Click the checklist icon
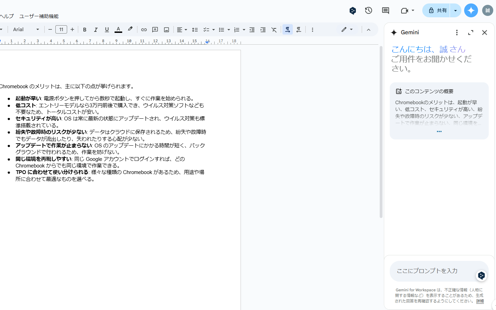Image resolution: width=496 pixels, height=310 pixels. coord(206,30)
